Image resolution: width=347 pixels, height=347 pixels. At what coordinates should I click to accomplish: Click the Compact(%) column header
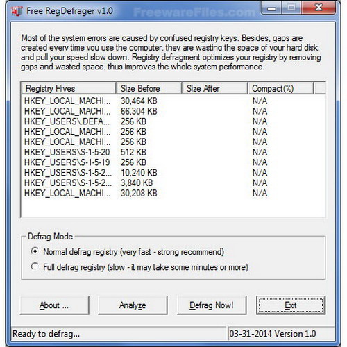280,88
